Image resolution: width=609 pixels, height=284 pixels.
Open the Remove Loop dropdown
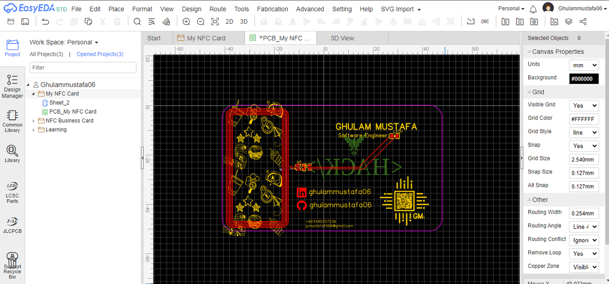[x=584, y=254]
